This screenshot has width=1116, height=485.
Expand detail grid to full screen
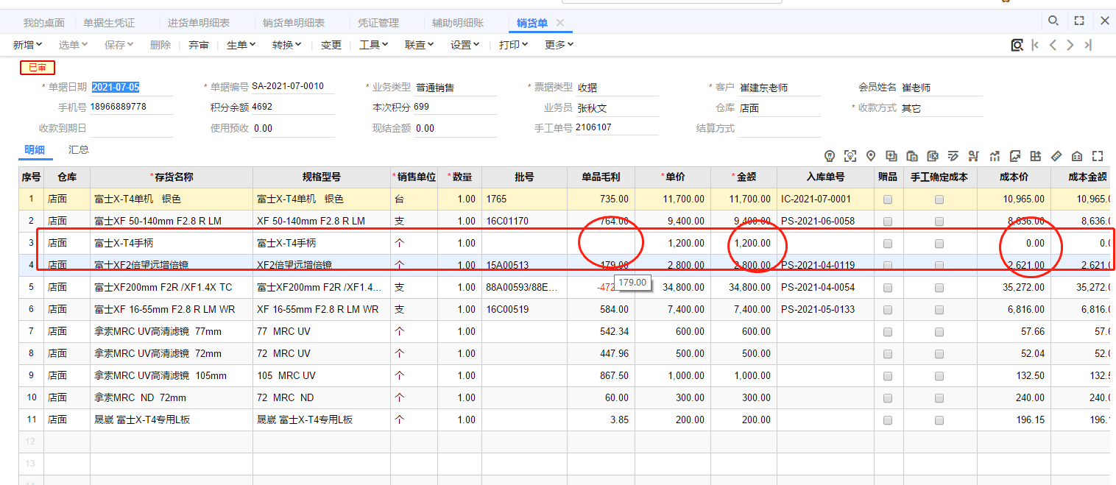[x=1098, y=156]
